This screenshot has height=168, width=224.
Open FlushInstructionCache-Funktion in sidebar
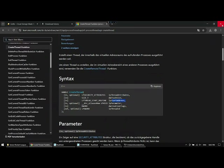22,64
